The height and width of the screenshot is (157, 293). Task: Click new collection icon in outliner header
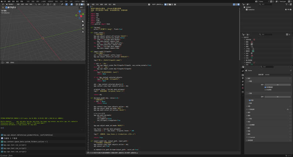(x=290, y=4)
